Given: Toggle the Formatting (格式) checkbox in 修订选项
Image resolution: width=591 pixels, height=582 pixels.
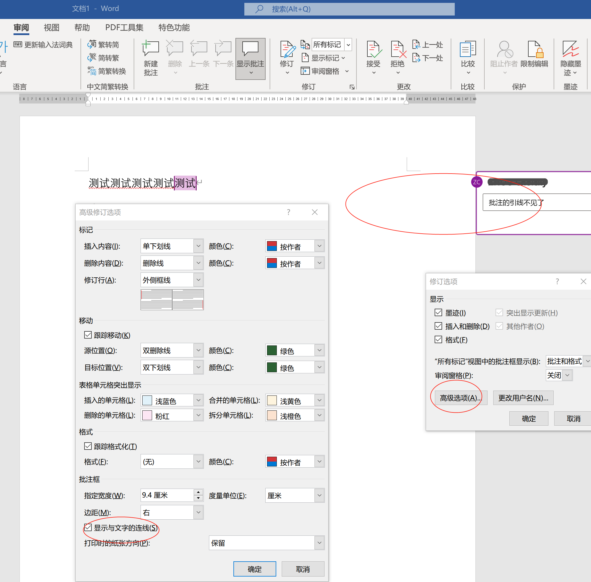Looking at the screenshot, I should (438, 339).
